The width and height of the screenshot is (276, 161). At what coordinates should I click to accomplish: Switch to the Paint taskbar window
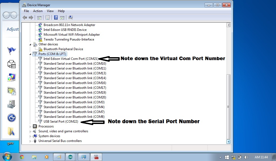click(59, 157)
